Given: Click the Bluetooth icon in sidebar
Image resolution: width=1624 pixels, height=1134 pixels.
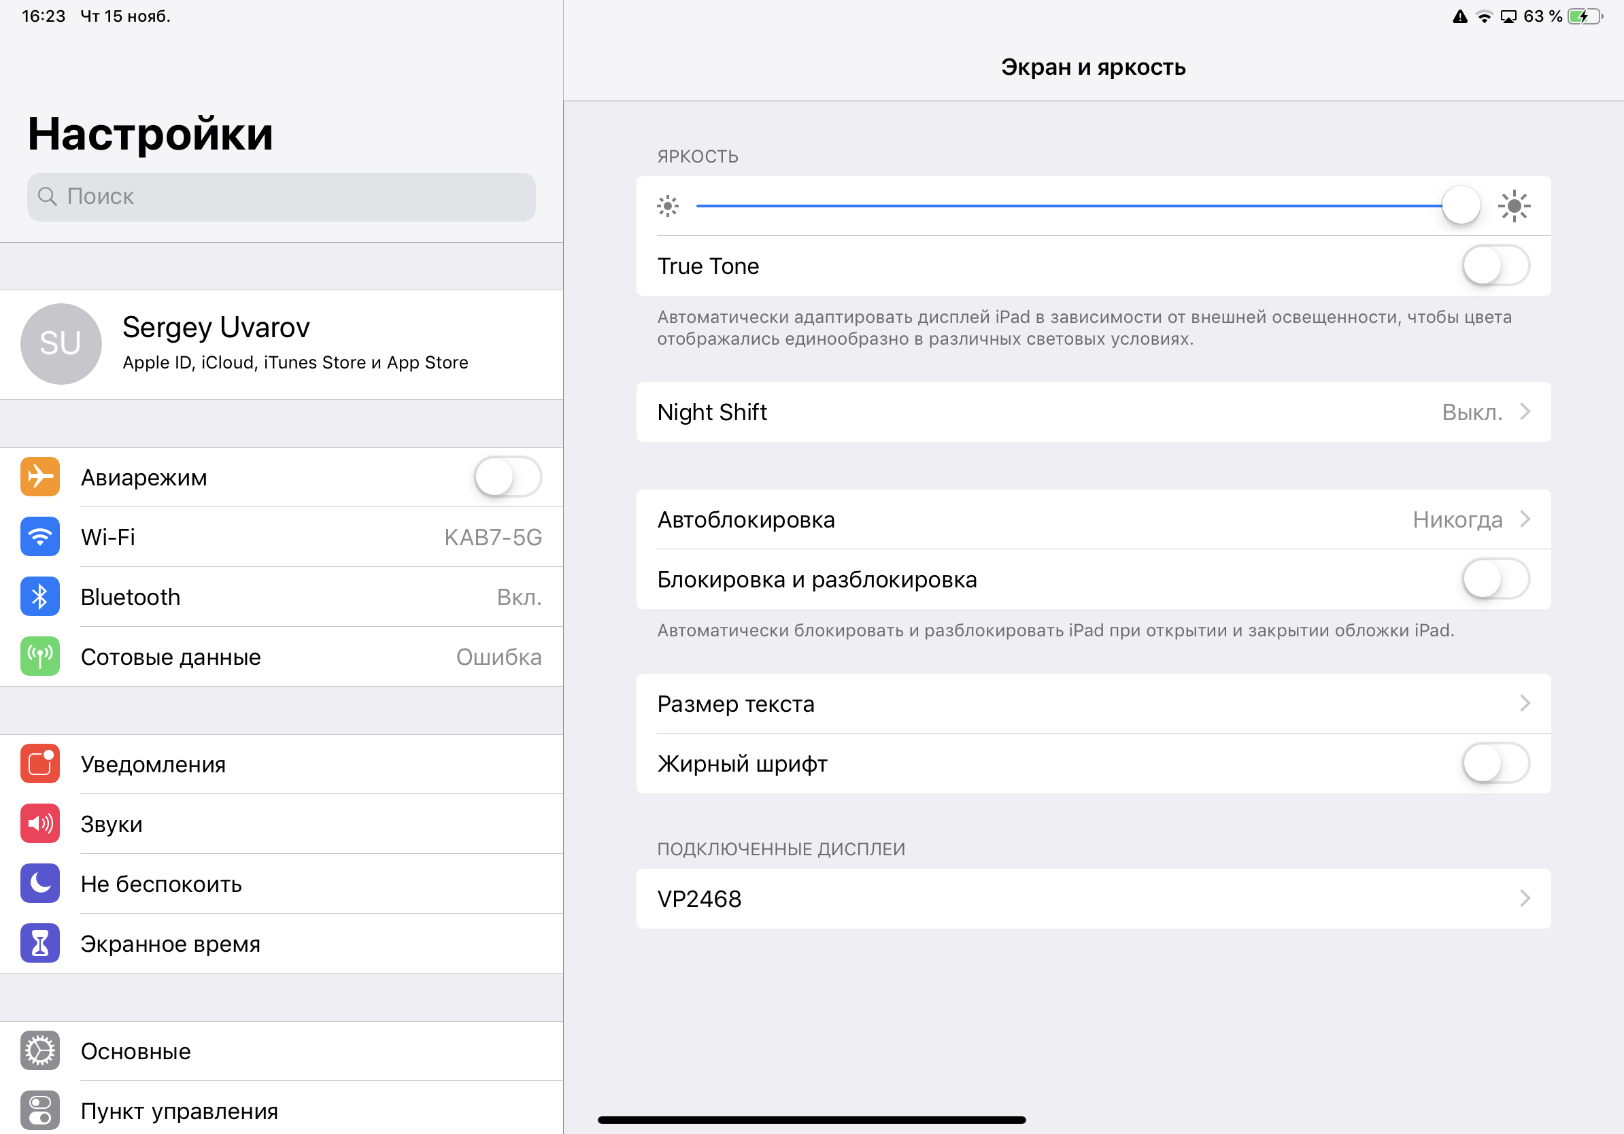Looking at the screenshot, I should point(39,597).
